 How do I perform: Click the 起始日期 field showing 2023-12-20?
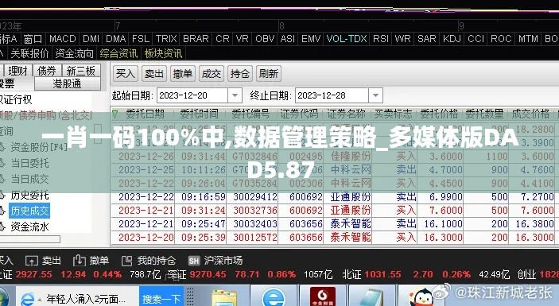(192, 95)
